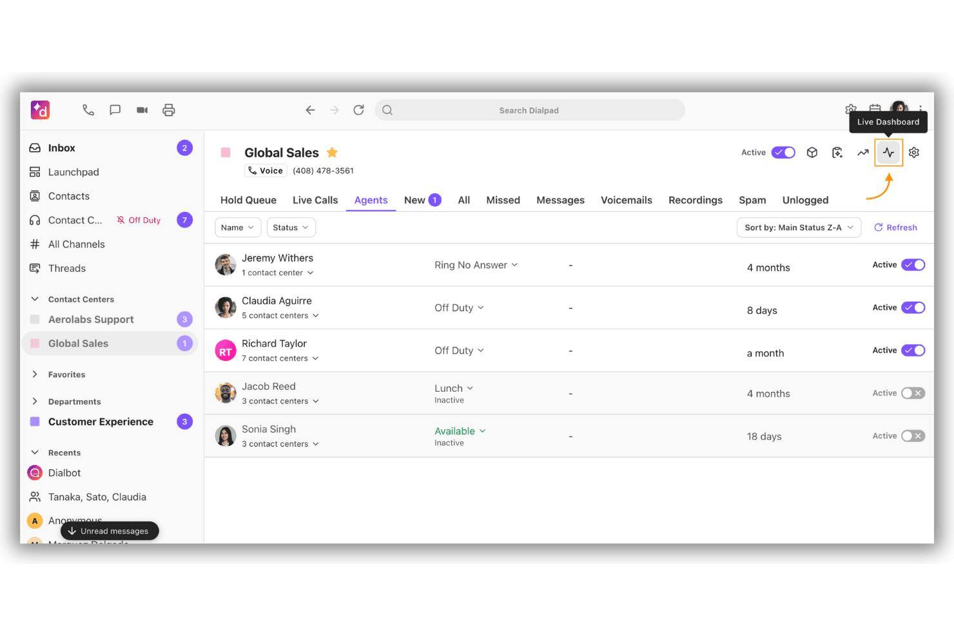Switch to the Missed tab

503,200
